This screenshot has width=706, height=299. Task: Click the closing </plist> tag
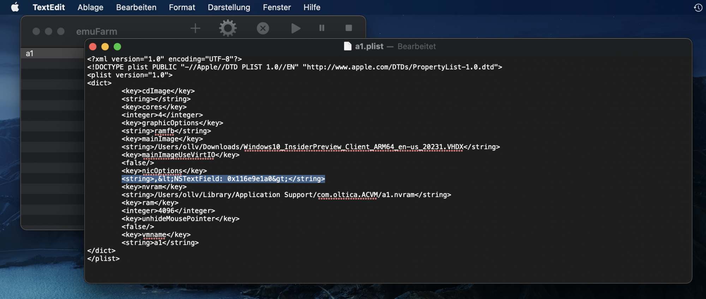tap(103, 258)
